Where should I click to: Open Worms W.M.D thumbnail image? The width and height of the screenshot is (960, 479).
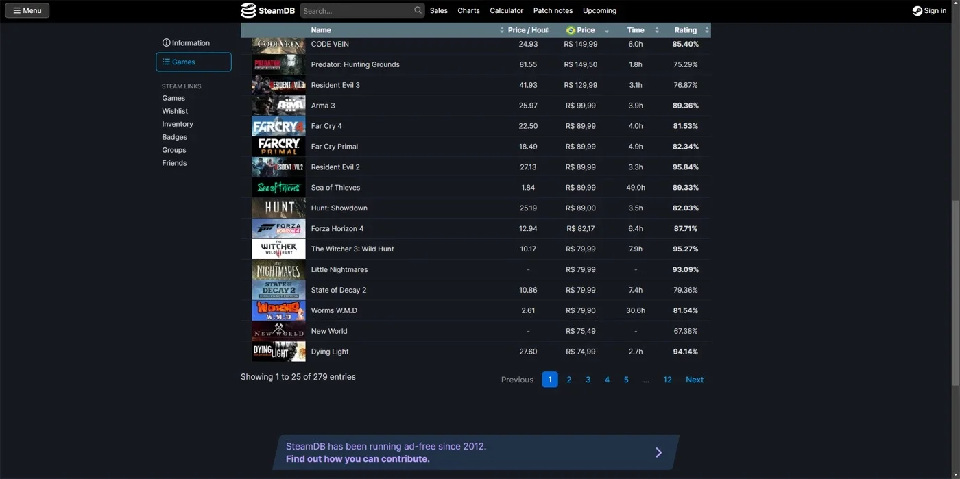click(278, 311)
